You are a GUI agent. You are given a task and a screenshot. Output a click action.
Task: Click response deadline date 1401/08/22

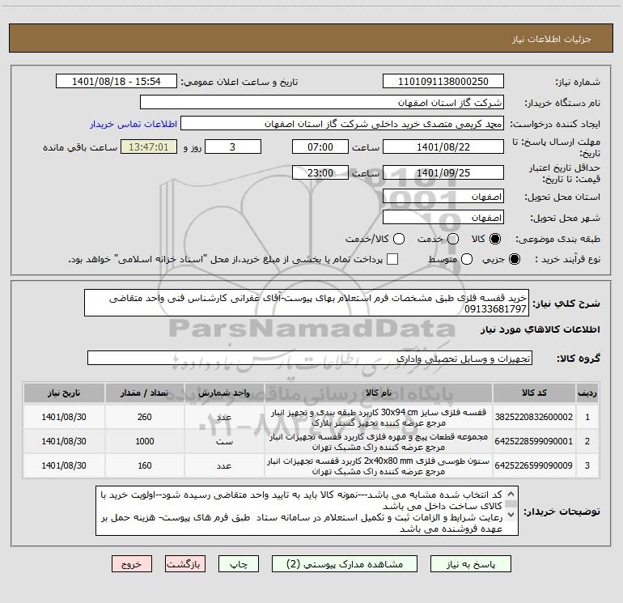coord(443,147)
